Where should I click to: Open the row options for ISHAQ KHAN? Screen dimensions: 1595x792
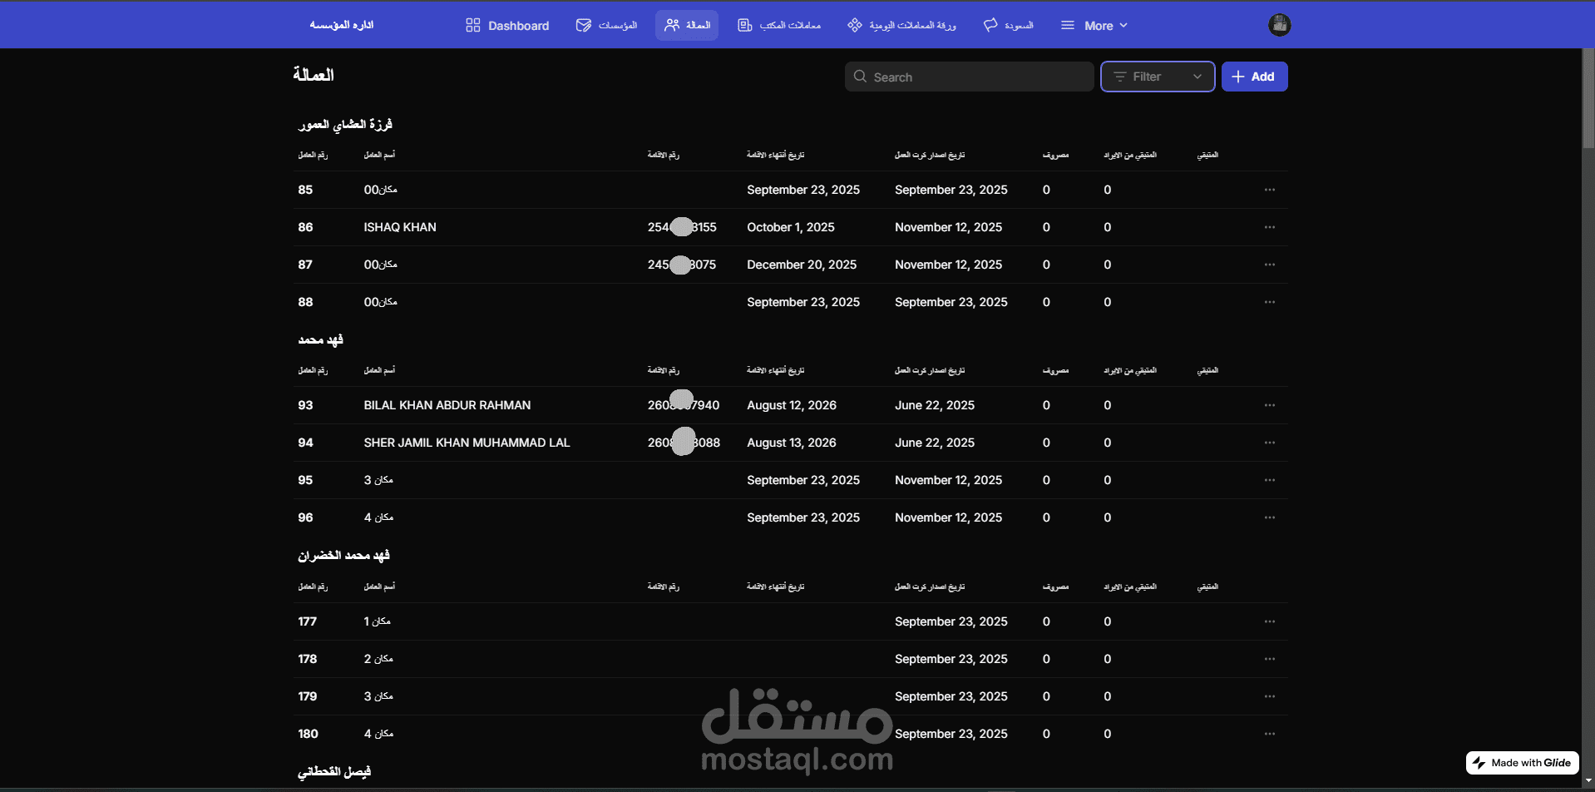(x=1269, y=227)
